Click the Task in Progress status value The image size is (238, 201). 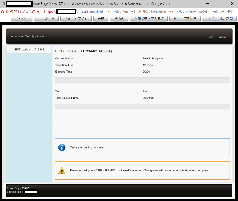click(x=153, y=58)
